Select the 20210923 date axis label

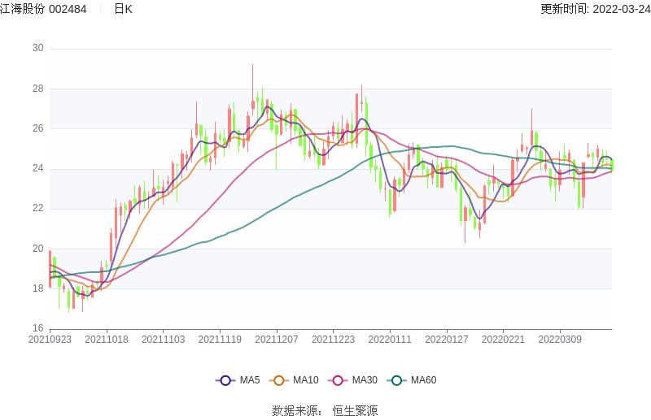(x=50, y=339)
